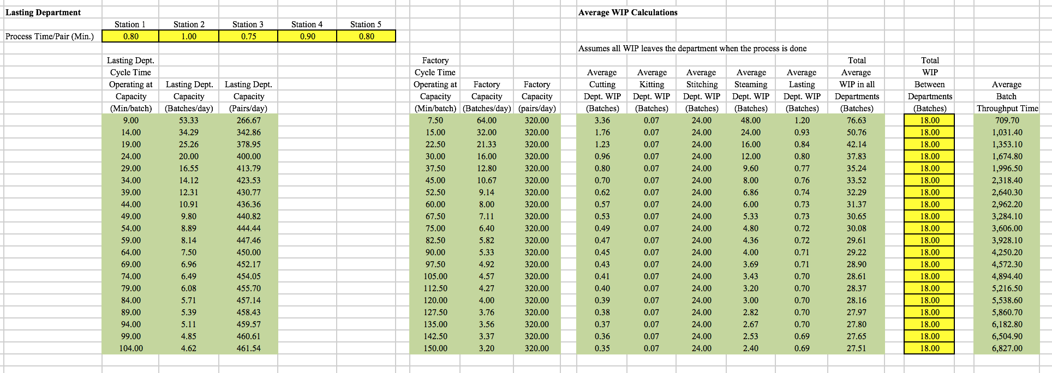This screenshot has width=1052, height=373.
Task: Select Lasting capacity cell 53.33
Action: pyautogui.click(x=189, y=120)
